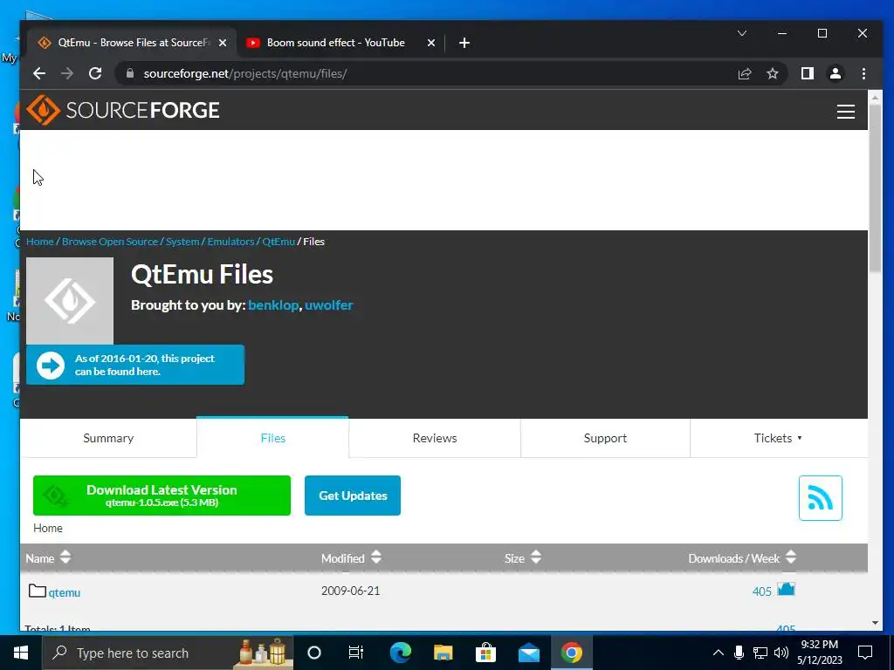Close the Boom sound effect YouTube tab
The height and width of the screenshot is (670, 894).
431,43
